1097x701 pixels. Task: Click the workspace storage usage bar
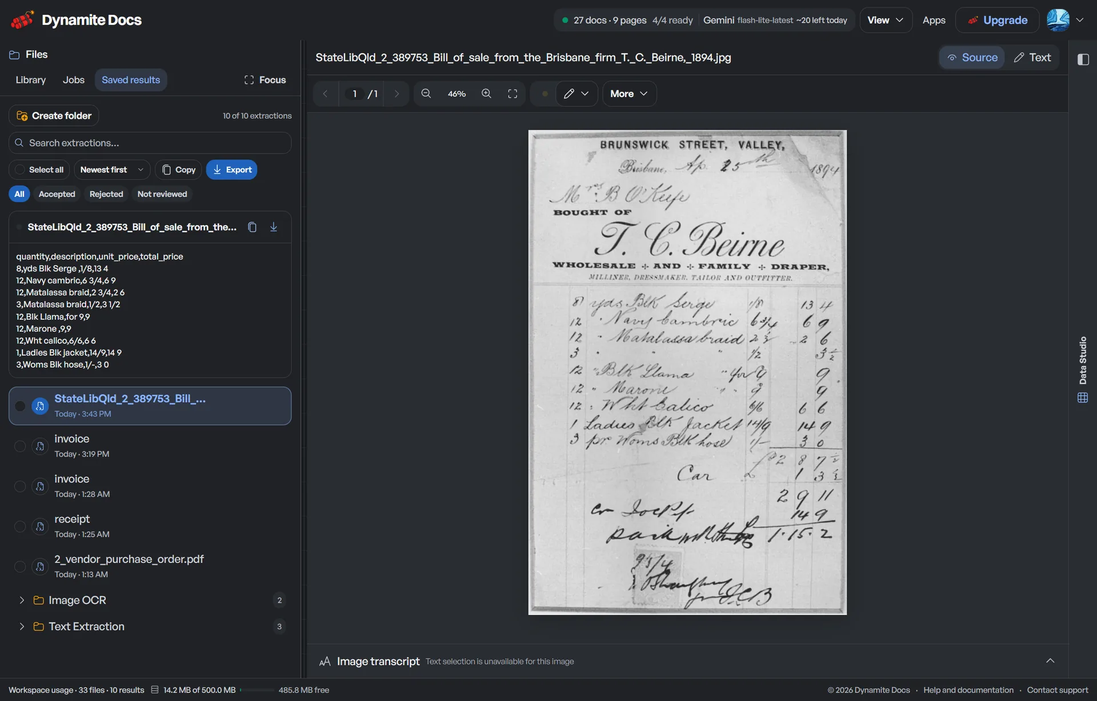pos(257,690)
